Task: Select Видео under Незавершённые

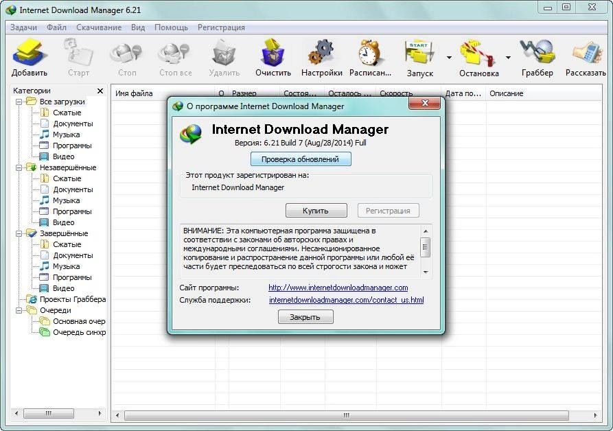Action: pos(64,222)
